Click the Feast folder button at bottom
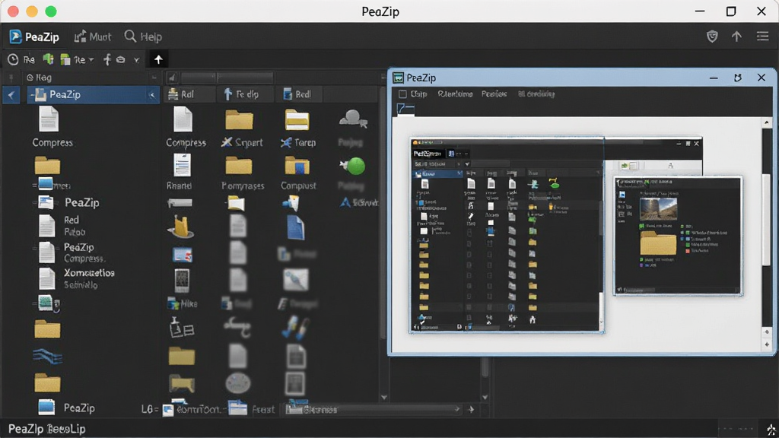This screenshot has height=438, width=779. tap(251, 410)
